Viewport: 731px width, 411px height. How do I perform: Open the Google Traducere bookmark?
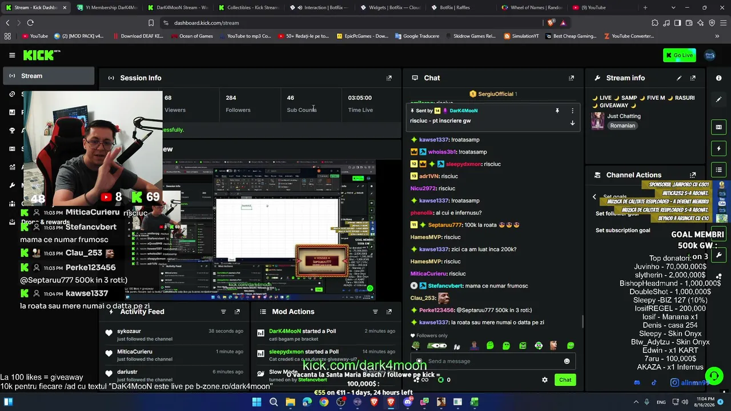pos(417,36)
